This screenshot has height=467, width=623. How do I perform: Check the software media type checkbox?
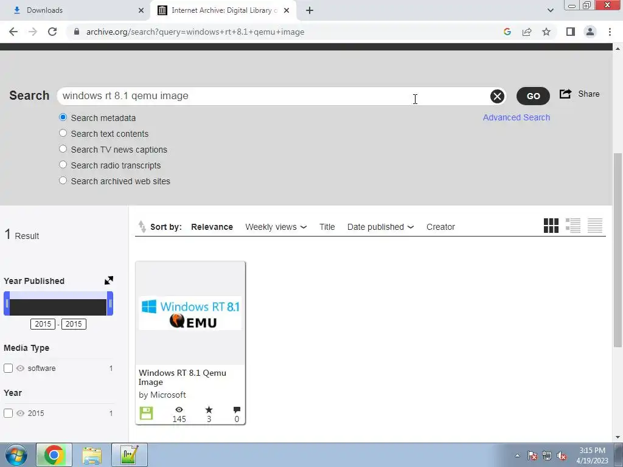coord(8,368)
